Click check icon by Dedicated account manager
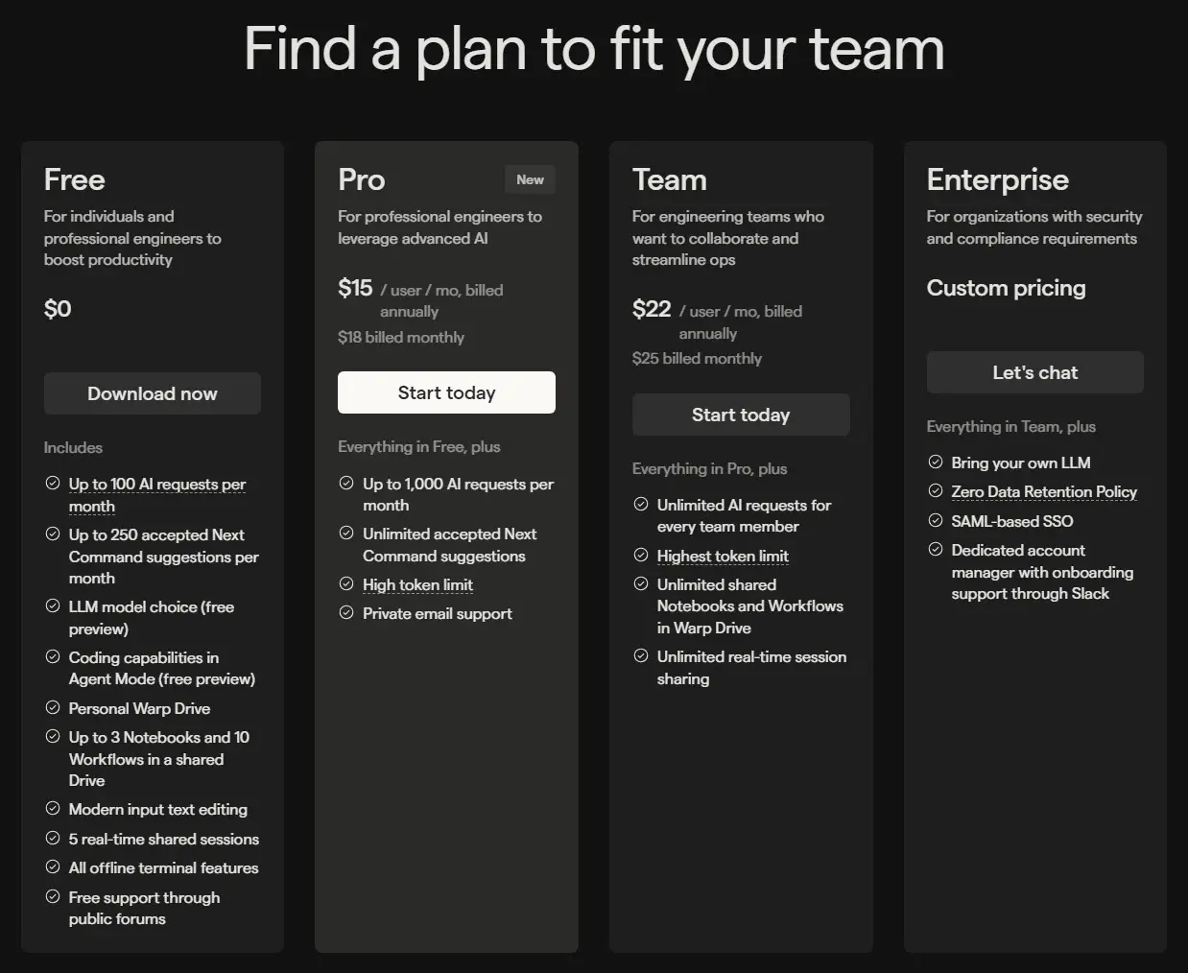This screenshot has height=973, width=1188. 936,550
